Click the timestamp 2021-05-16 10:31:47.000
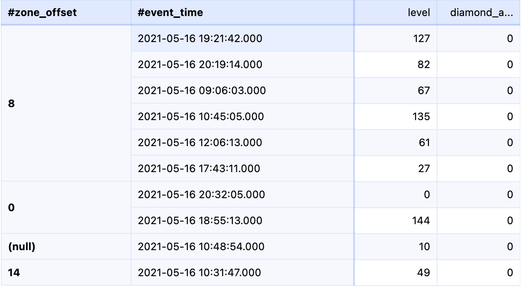Viewport: 522px width, 287px height. 201,273
